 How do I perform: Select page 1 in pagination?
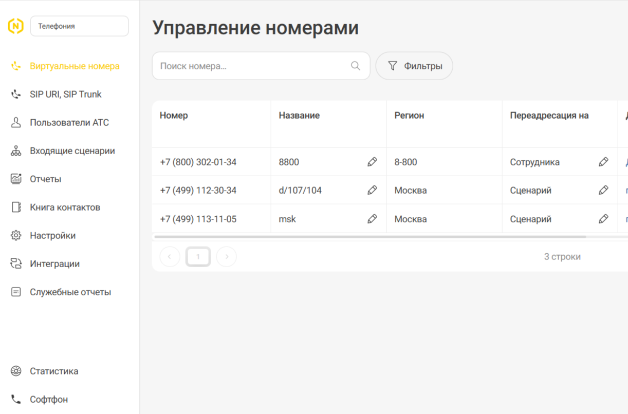click(x=198, y=256)
